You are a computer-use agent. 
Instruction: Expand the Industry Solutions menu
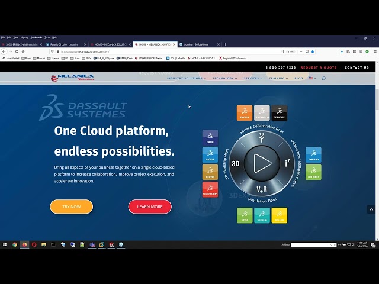pos(187,78)
